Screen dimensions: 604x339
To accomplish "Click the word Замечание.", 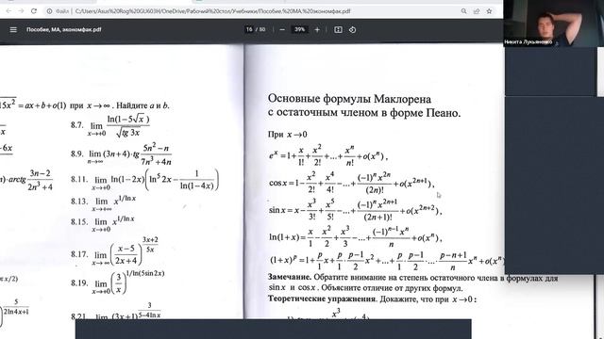I will pos(290,277).
